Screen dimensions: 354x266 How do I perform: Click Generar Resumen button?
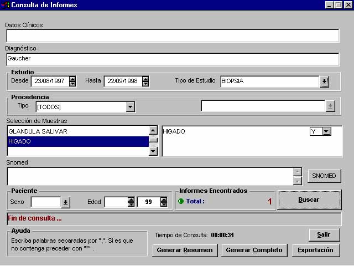[x=185, y=250]
